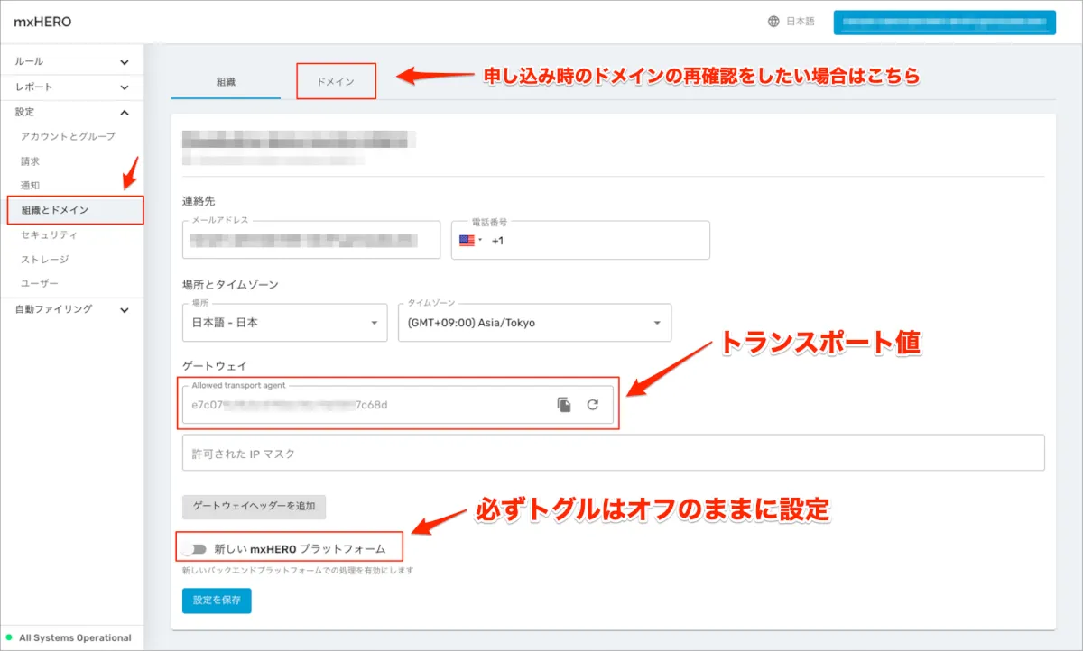Open ストレージ in the sidebar
Screen dimensions: 1083x651
click(45, 260)
